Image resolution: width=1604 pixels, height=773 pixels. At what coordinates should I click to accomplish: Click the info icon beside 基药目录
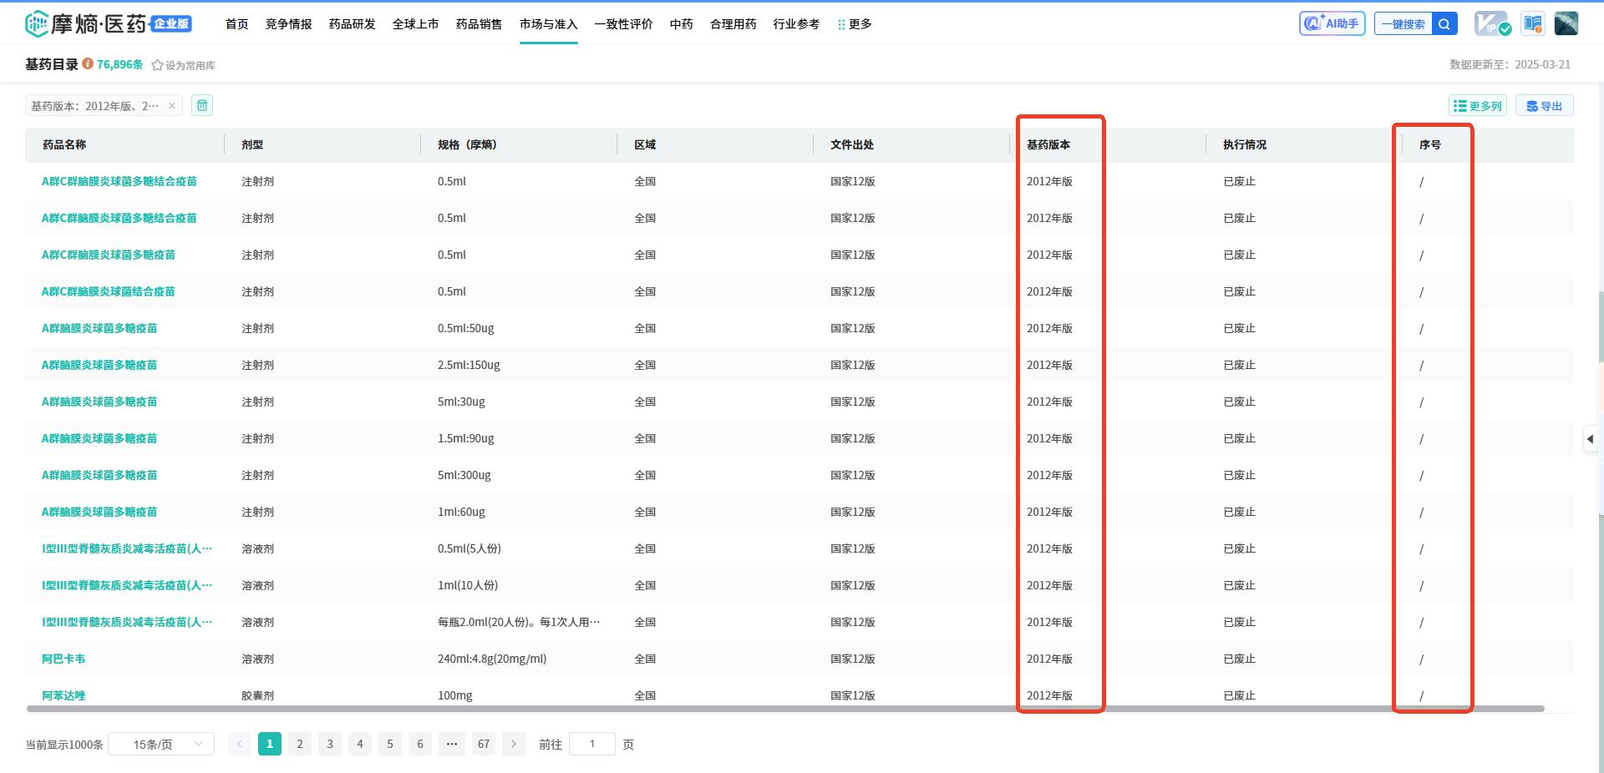(x=88, y=64)
